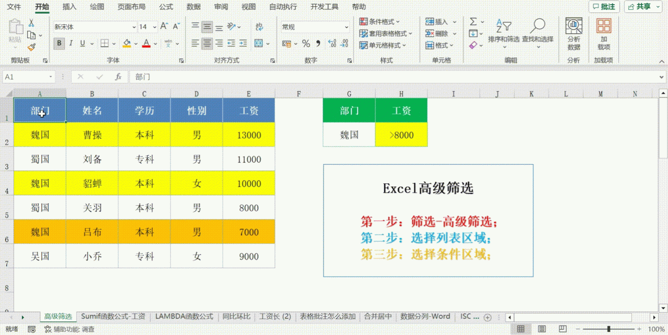
Task: Switch to 公式 Formulas ribbon tab
Action: point(166,7)
